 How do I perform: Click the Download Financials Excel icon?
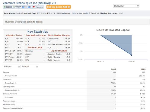[5, 7]
